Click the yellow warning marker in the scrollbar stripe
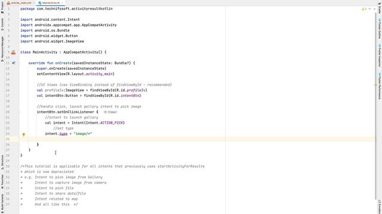 [x=375, y=85]
